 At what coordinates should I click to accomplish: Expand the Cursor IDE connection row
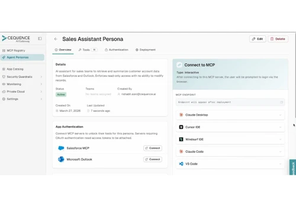coord(230,127)
